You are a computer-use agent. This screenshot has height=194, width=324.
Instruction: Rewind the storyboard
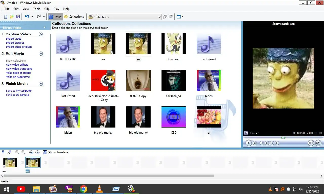click(x=31, y=152)
